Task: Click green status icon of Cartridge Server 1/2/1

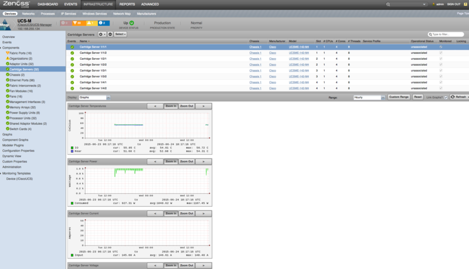Action: [72, 59]
